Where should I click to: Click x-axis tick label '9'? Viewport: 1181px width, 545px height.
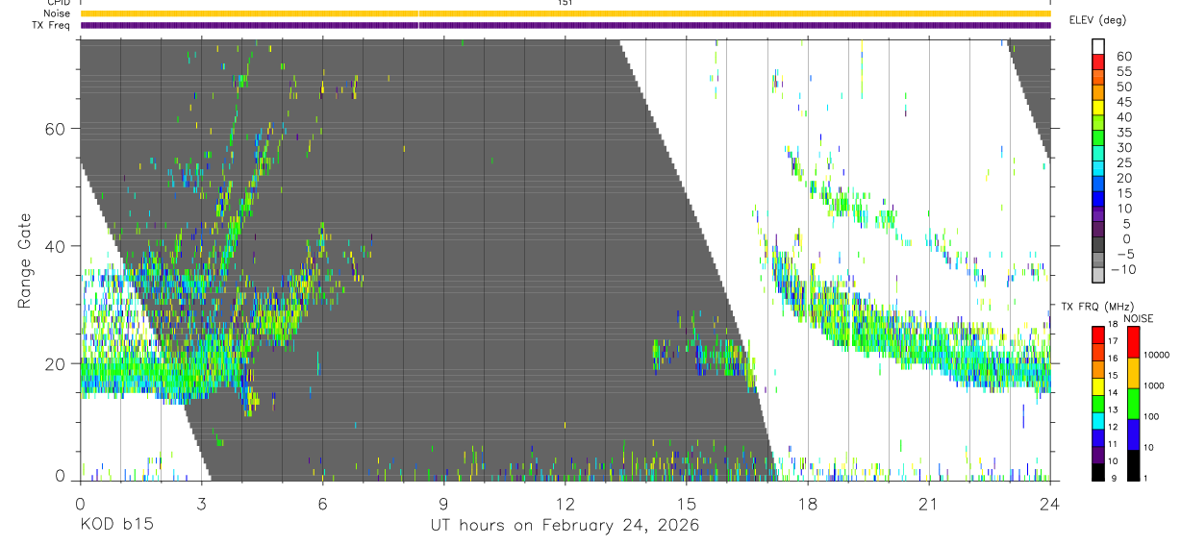point(443,504)
